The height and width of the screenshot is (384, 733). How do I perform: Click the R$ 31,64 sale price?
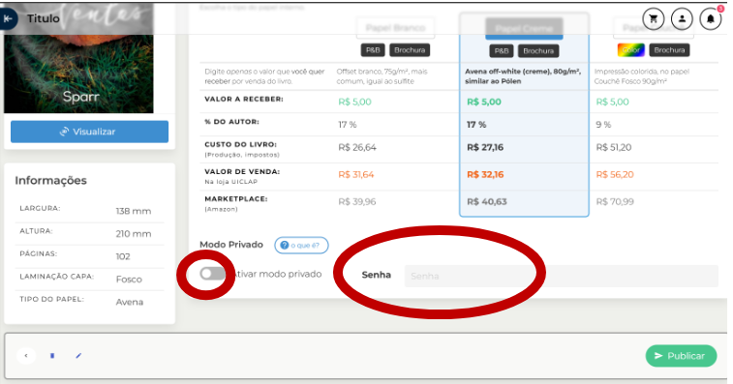tap(356, 175)
